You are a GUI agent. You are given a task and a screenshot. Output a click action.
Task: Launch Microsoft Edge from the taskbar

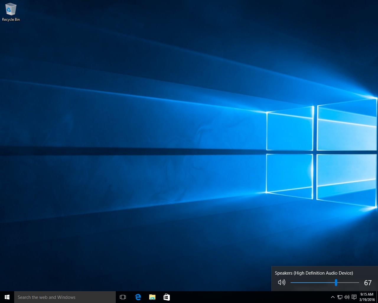click(x=138, y=297)
